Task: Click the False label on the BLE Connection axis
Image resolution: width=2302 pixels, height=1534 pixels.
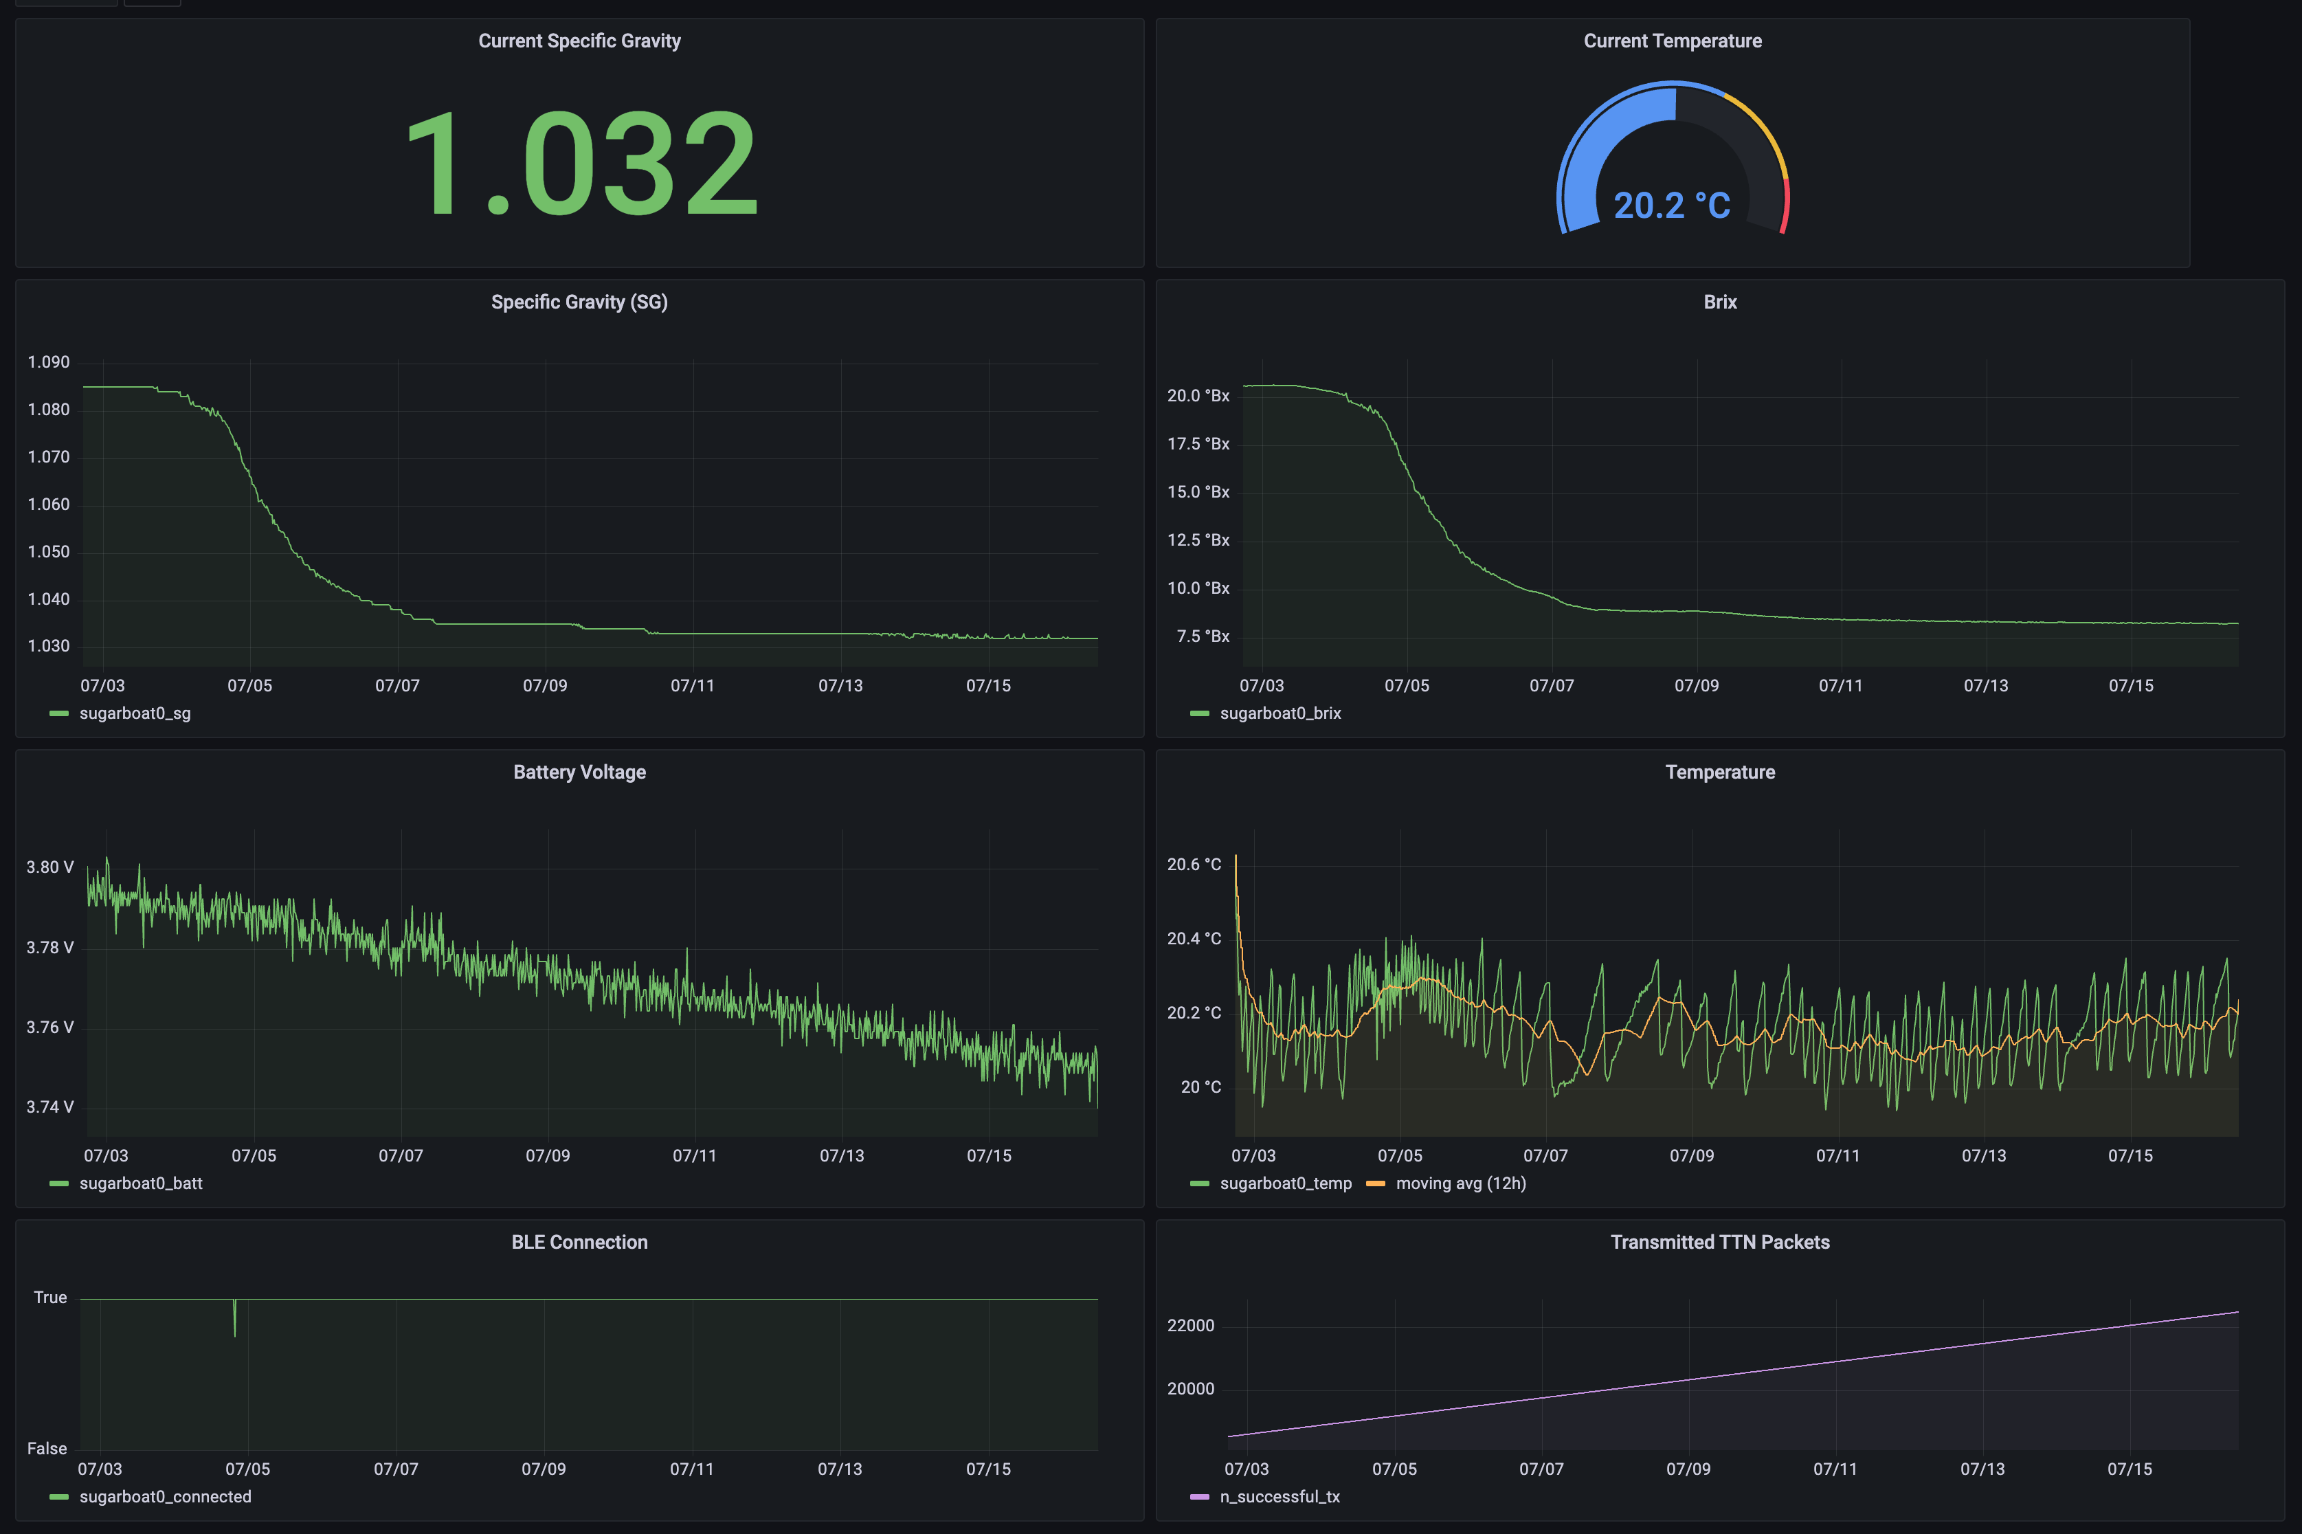Action: point(47,1448)
